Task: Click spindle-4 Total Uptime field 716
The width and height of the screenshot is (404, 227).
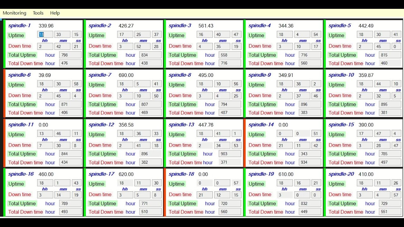Action: tap(310, 55)
